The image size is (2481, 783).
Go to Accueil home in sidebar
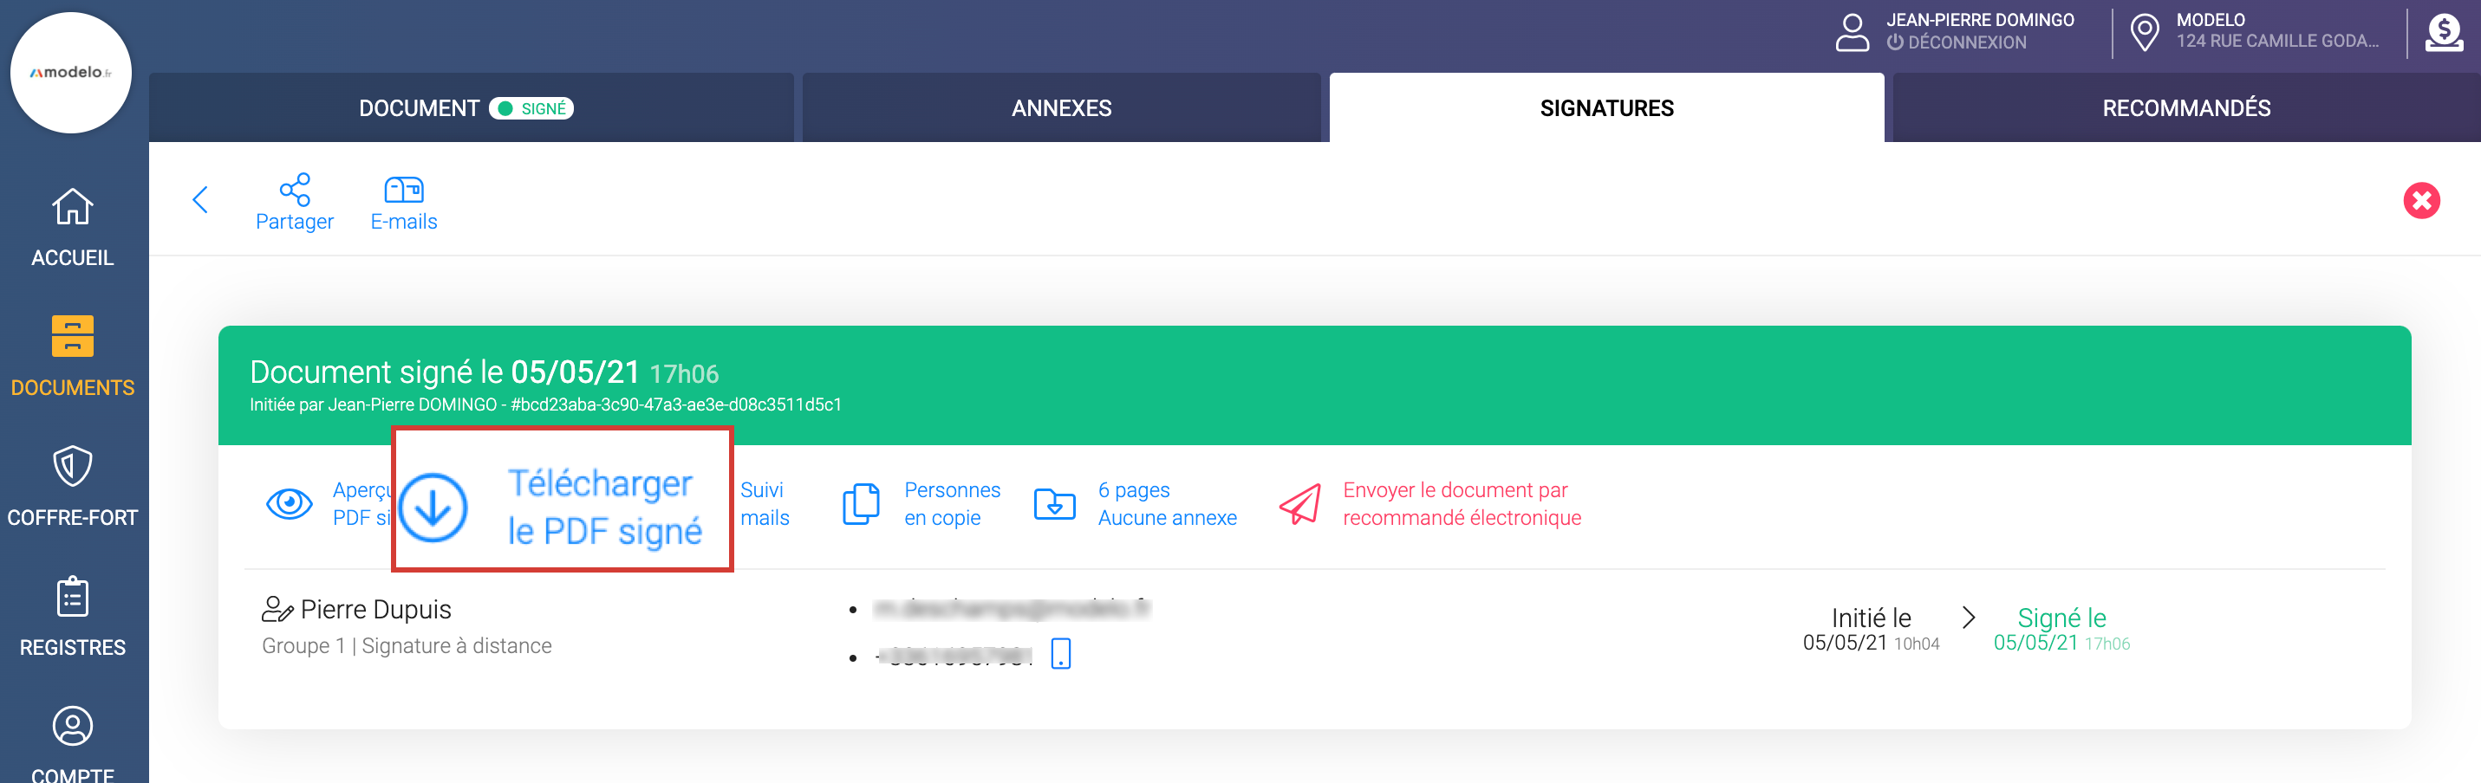pos(73,227)
